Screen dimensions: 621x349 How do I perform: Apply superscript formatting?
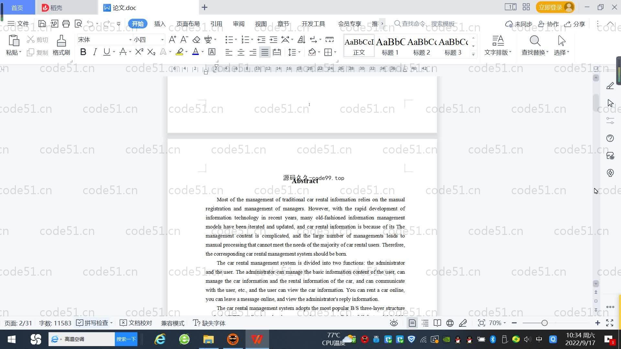click(139, 52)
